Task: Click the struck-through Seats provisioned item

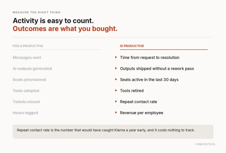Action: tap(29, 80)
